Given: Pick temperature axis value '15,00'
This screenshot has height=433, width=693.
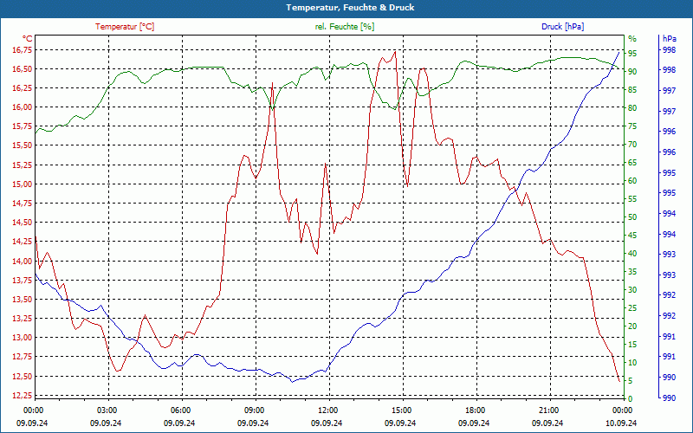Looking at the screenshot, I should pyautogui.click(x=23, y=184).
